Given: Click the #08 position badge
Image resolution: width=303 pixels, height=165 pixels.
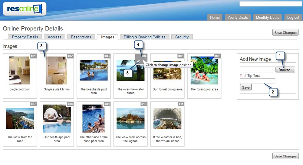Looking at the screenshot, I should [x=70, y=104].
